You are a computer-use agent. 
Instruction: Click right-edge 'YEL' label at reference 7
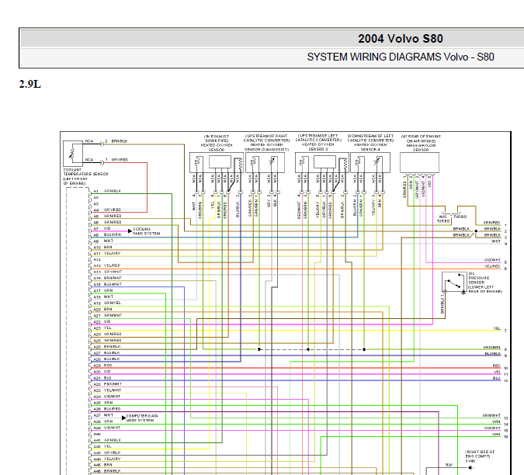497,328
